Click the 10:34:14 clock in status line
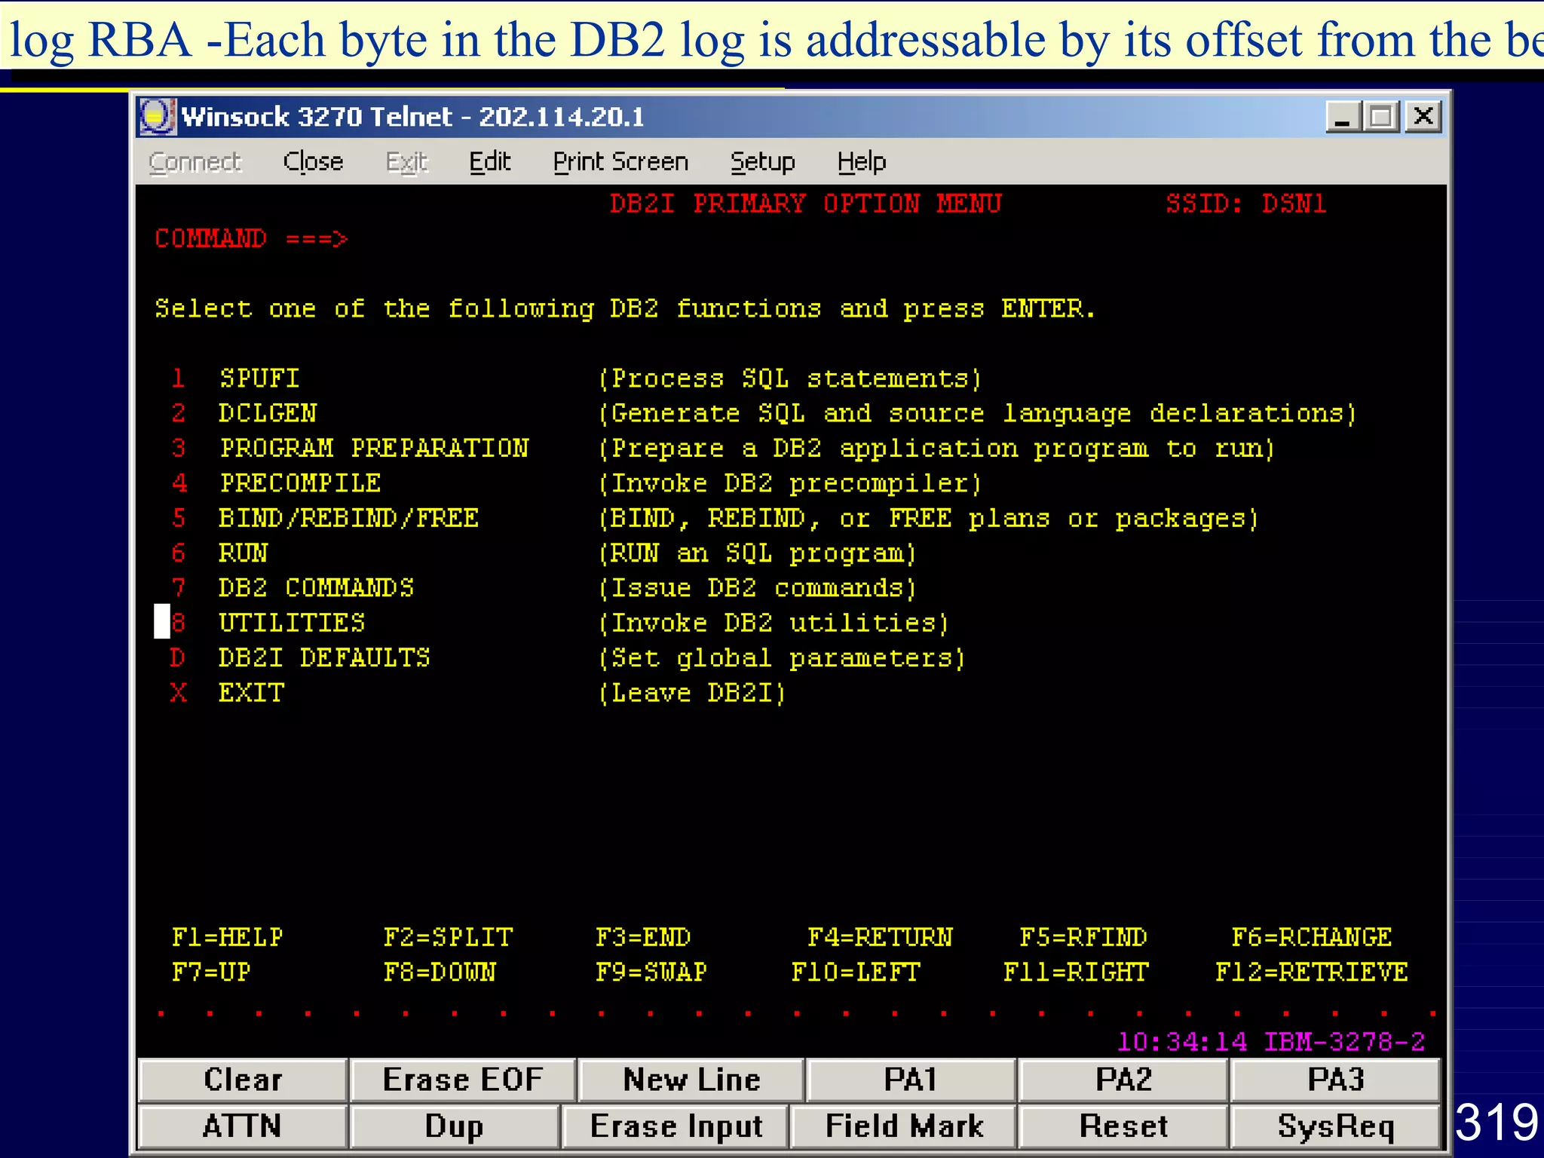 (1181, 1042)
